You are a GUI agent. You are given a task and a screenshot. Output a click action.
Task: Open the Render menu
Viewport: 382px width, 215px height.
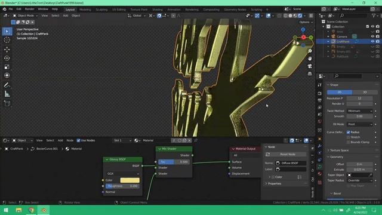[x=29, y=9]
